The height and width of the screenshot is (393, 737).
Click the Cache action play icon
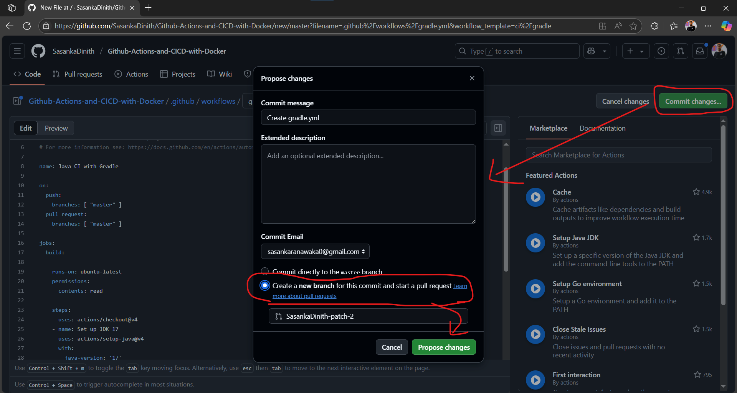535,197
